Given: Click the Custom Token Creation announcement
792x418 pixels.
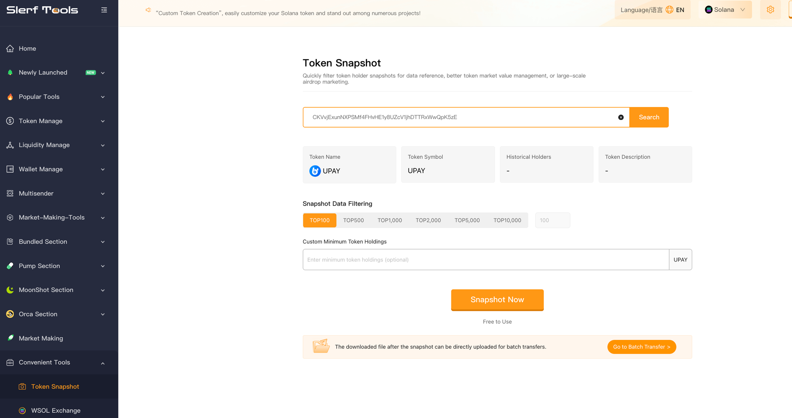Looking at the screenshot, I should (288, 13).
